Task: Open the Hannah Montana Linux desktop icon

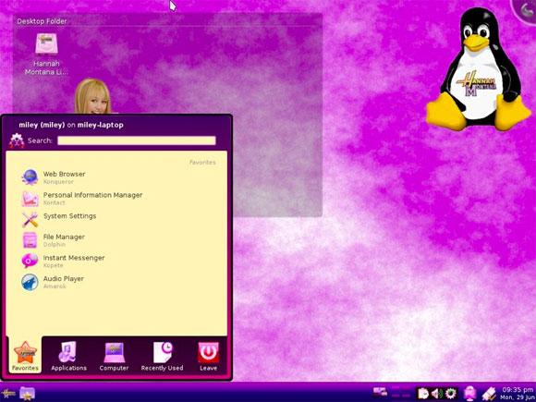Action: tap(46, 54)
